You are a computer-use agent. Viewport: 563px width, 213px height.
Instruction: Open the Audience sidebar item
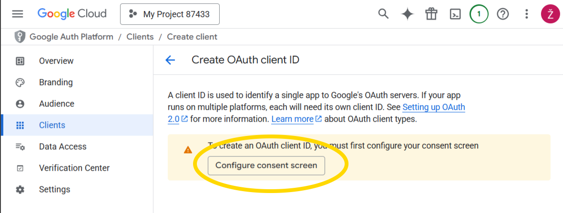tap(77, 104)
